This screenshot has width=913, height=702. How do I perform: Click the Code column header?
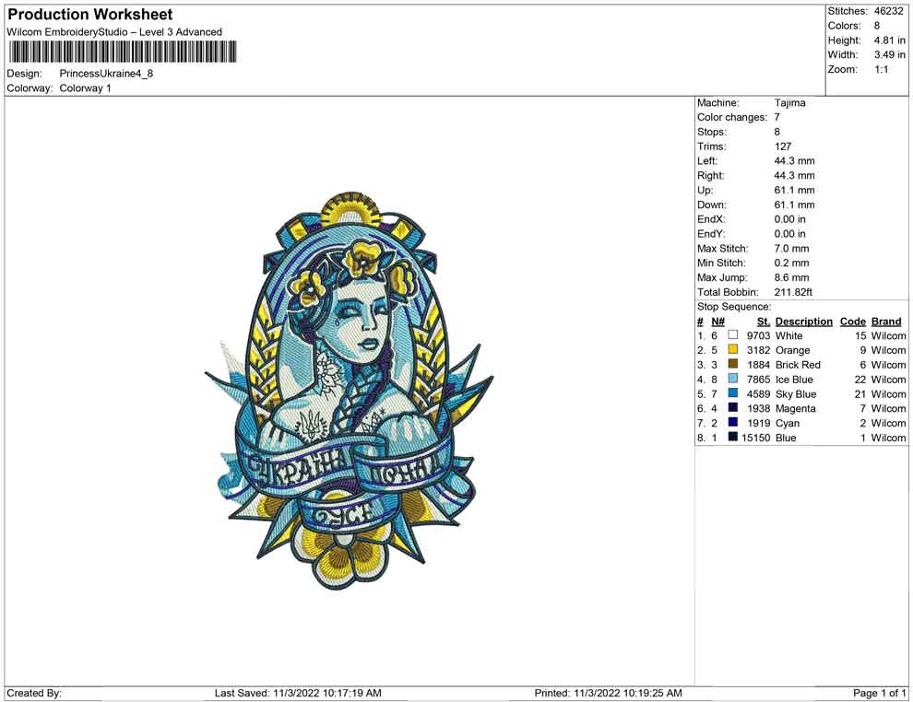point(853,322)
